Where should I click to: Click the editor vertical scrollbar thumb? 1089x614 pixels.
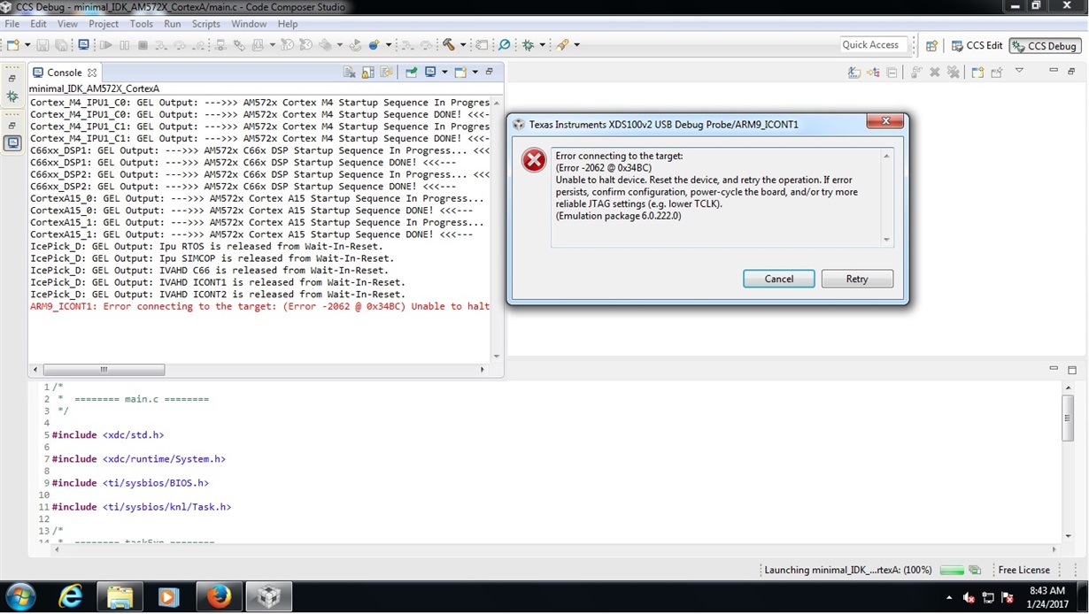1068,418
